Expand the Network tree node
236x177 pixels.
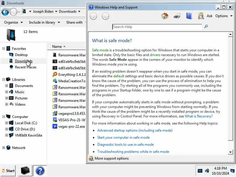click(x=4, y=148)
